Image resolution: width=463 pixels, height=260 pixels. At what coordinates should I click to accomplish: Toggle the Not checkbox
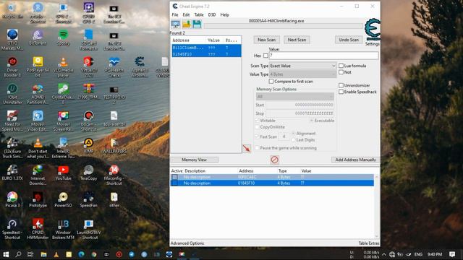tap(341, 72)
